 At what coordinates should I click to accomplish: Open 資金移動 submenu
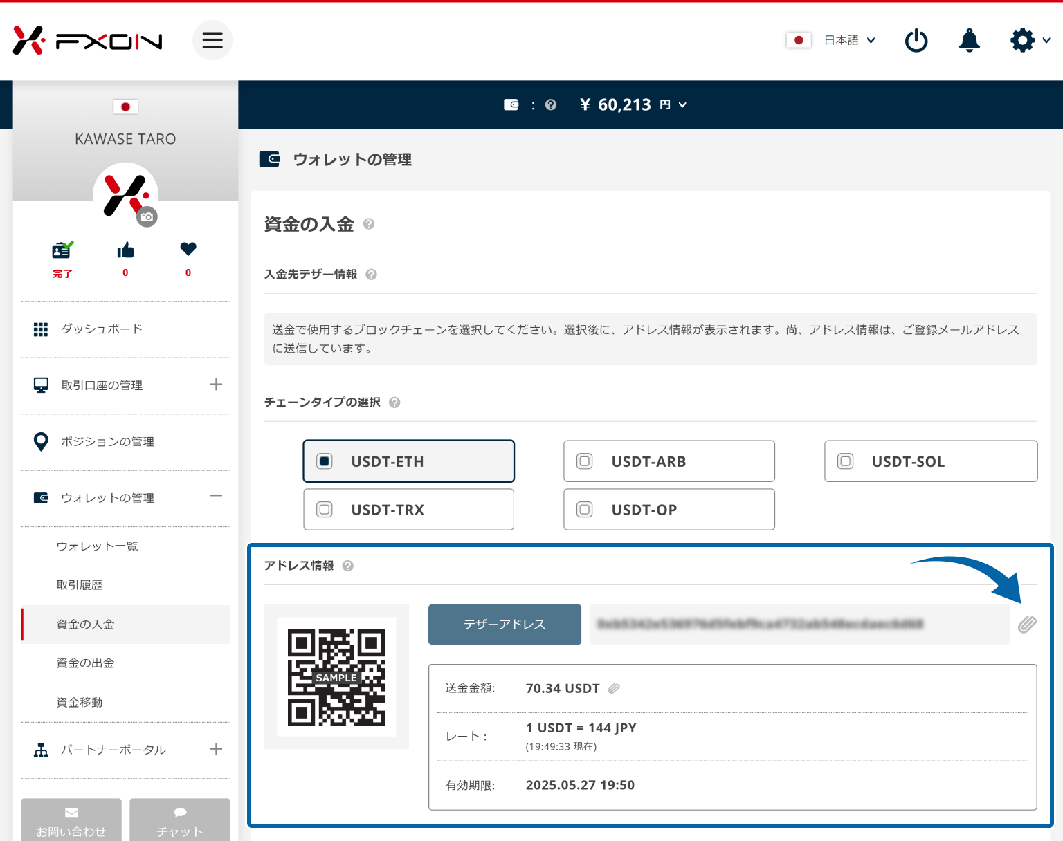coord(80,703)
